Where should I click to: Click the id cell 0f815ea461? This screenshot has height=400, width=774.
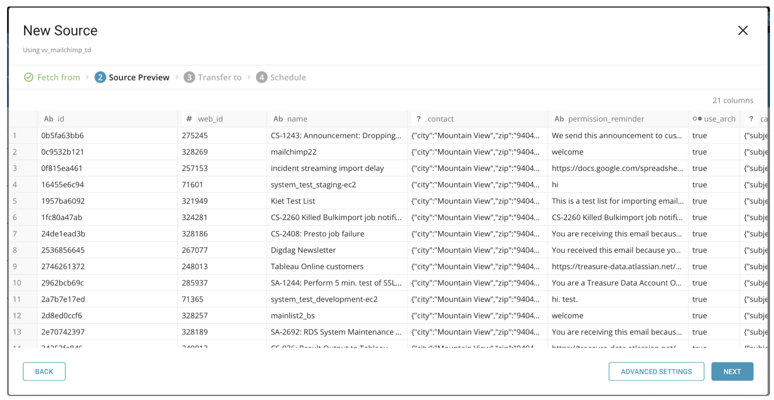[62, 168]
